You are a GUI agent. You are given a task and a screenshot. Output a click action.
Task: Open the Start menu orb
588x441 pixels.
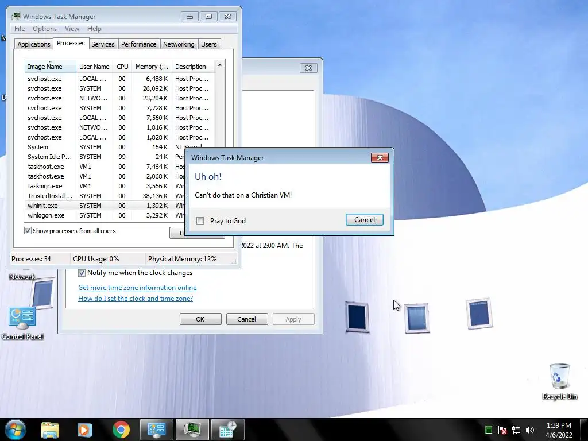pyautogui.click(x=16, y=430)
